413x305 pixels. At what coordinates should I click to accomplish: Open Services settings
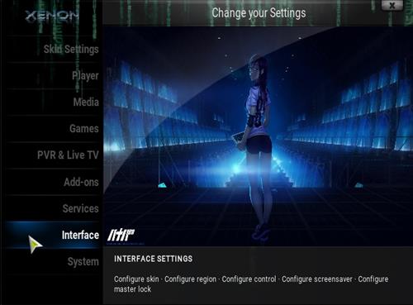(52, 208)
